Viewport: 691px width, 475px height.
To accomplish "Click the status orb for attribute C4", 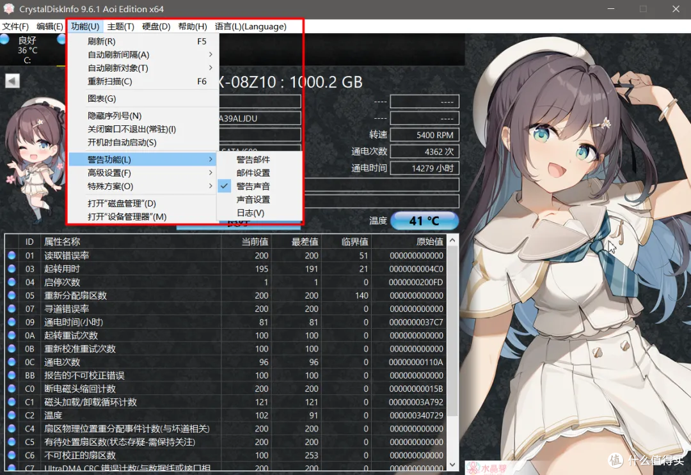I will tap(12, 428).
